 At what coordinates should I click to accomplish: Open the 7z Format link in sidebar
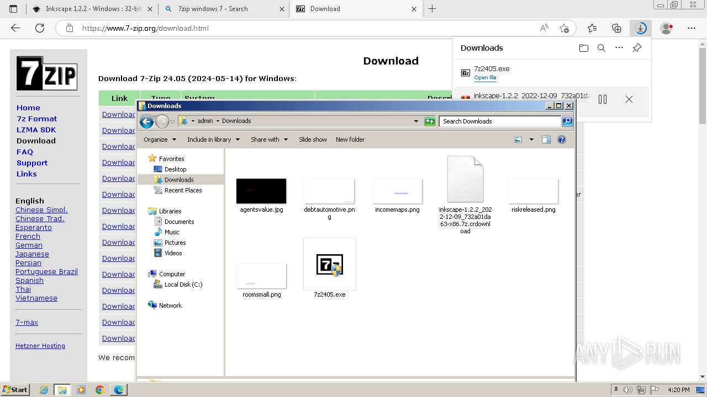(x=36, y=119)
